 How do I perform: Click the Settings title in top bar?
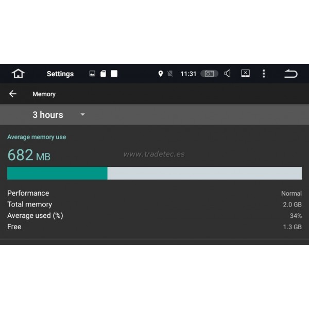(60, 74)
